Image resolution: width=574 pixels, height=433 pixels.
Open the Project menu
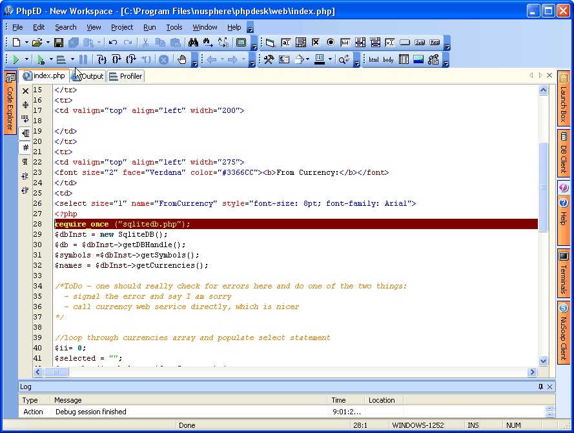[x=121, y=27]
